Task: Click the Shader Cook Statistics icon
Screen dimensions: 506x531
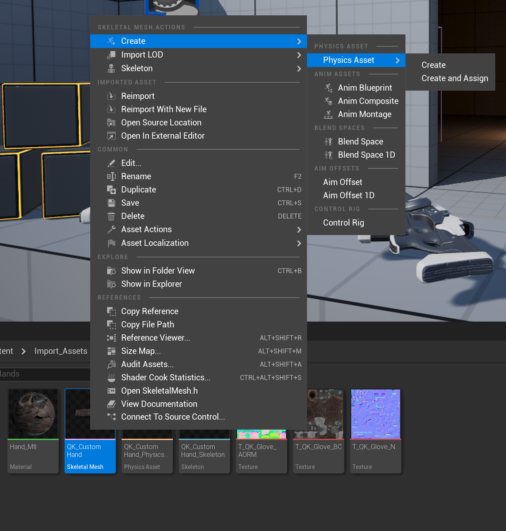Action: [x=111, y=377]
